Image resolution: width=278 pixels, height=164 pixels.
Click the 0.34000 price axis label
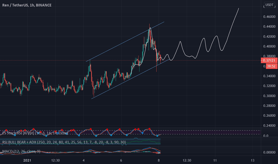pyautogui.click(x=269, y=76)
